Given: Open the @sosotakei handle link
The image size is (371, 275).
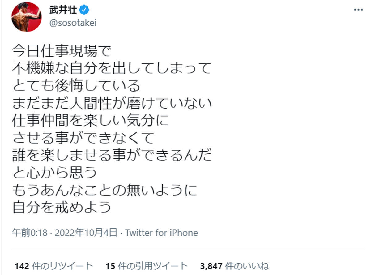Looking at the screenshot, I should [x=73, y=23].
